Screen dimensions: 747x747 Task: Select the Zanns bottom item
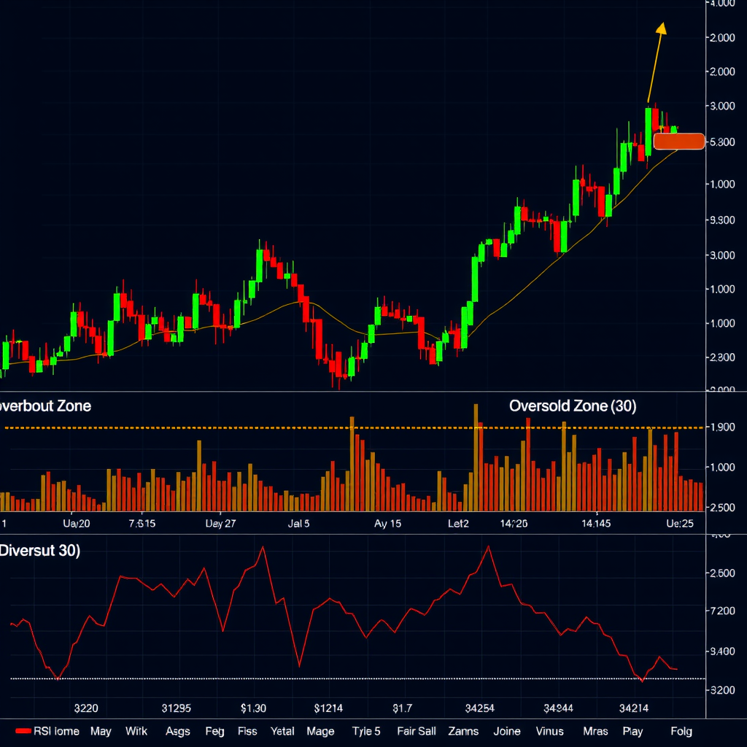(462, 731)
